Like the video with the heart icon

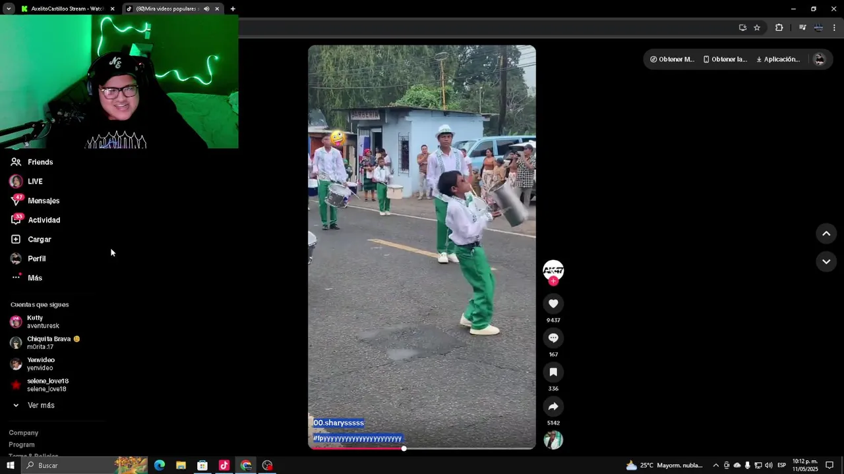click(553, 303)
